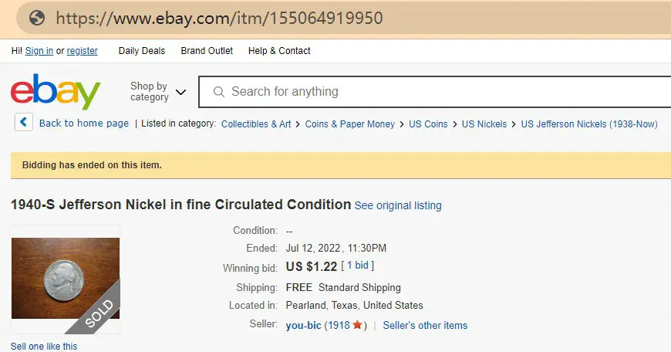Viewport: 671px width, 352px height.
Task: Open Collectibles & Art category breadcrumb
Action: point(256,124)
